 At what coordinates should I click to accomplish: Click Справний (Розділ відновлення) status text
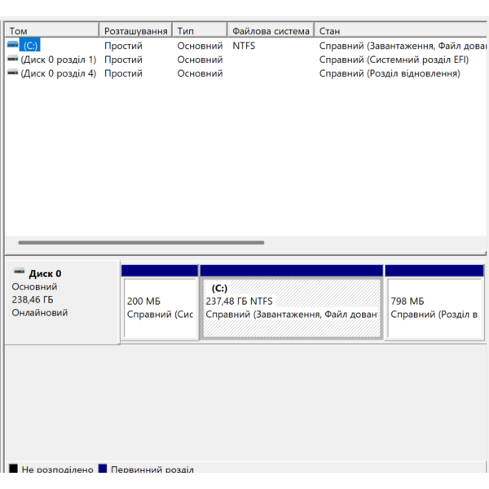(x=390, y=73)
